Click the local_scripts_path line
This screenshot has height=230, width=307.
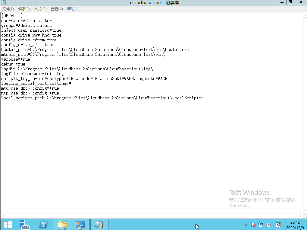tap(102, 98)
